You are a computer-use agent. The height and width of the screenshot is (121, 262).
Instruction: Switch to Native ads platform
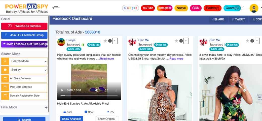[x=181, y=8]
